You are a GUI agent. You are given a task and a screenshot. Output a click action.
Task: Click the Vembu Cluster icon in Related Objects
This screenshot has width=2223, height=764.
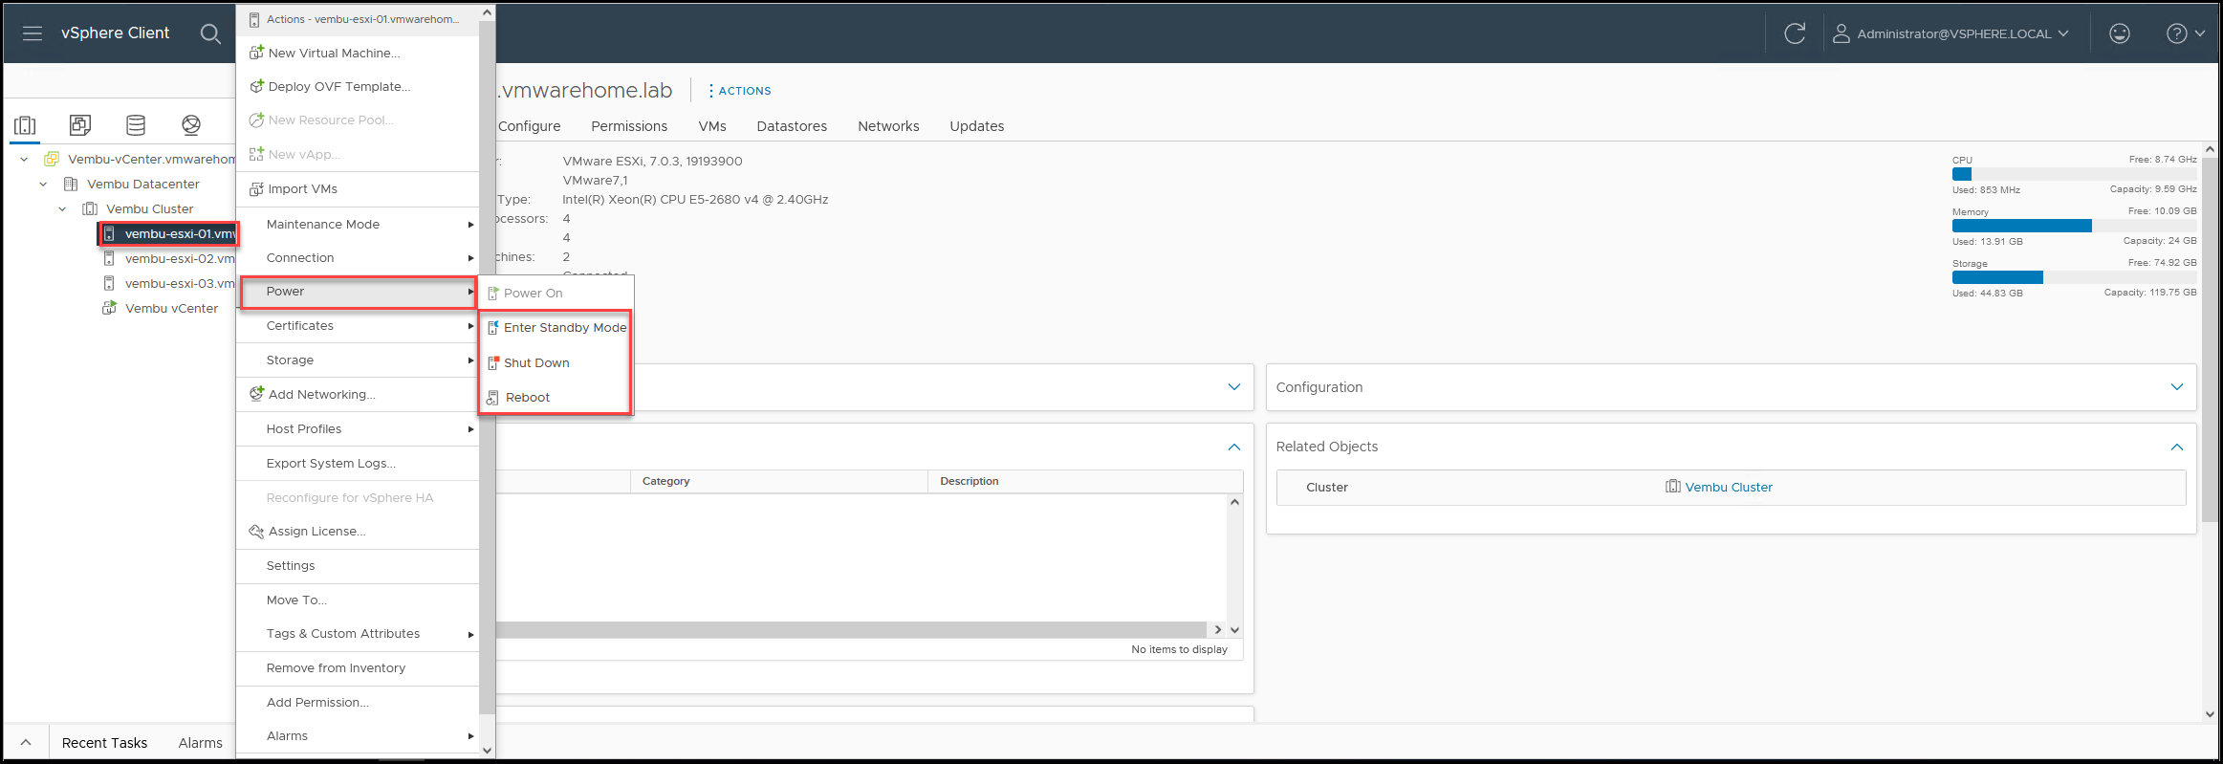click(1673, 486)
